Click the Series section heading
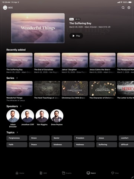Image resolution: width=134 pixels, height=179 pixels. [x=10, y=78]
